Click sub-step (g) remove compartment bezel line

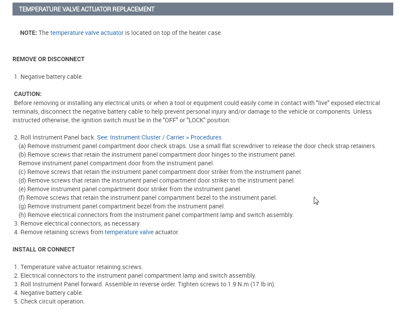tap(122, 206)
